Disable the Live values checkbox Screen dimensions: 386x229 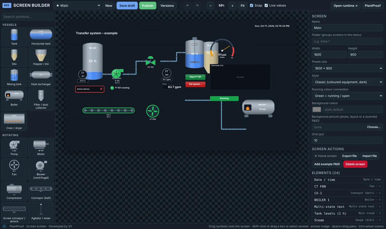click(x=266, y=6)
